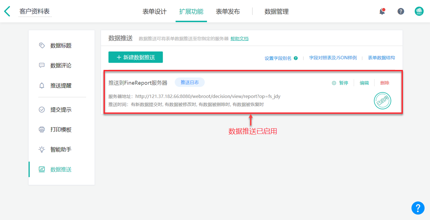Screen dimensions: 430x220
Task: Open the blue floating help button
Action: point(418,208)
